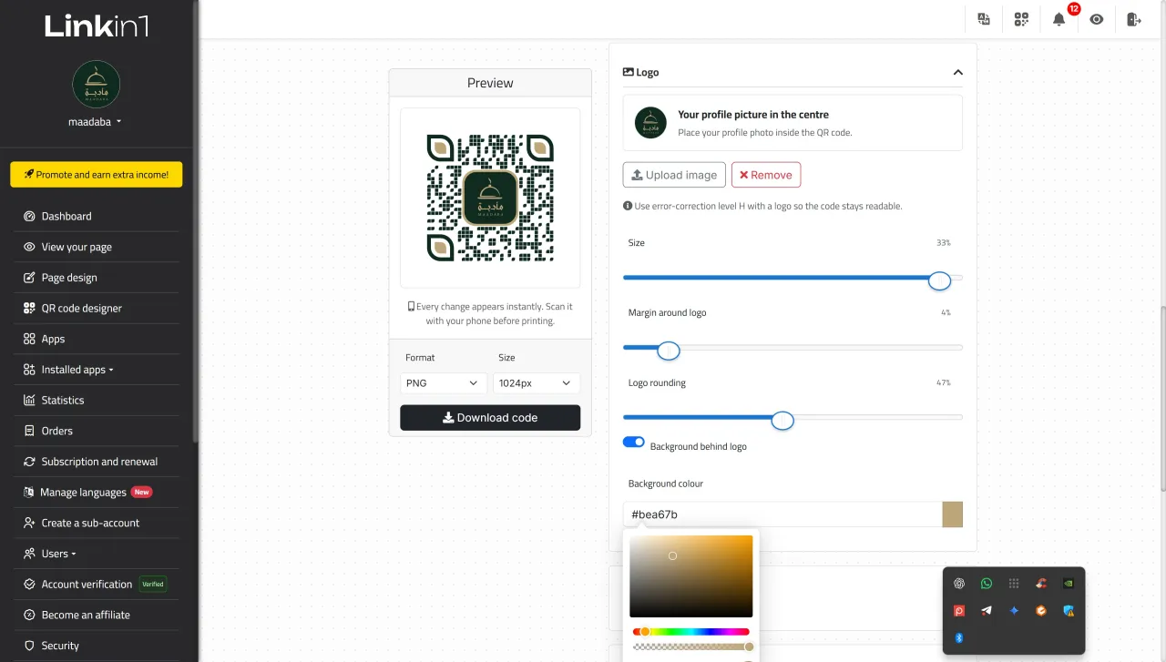Click the Margin around logo slider handle
1166x662 pixels.
[669, 351]
